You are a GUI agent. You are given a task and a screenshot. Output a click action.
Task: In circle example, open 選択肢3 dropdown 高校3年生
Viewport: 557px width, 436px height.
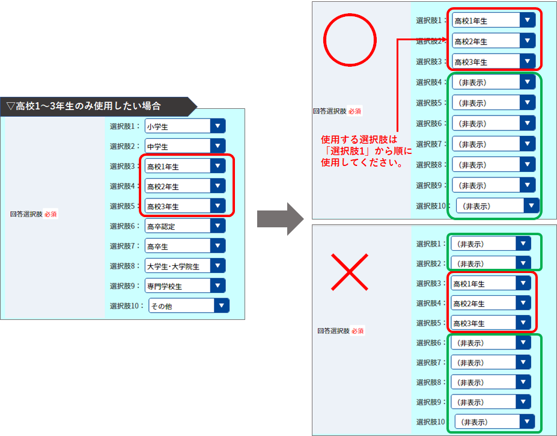pyautogui.click(x=494, y=61)
